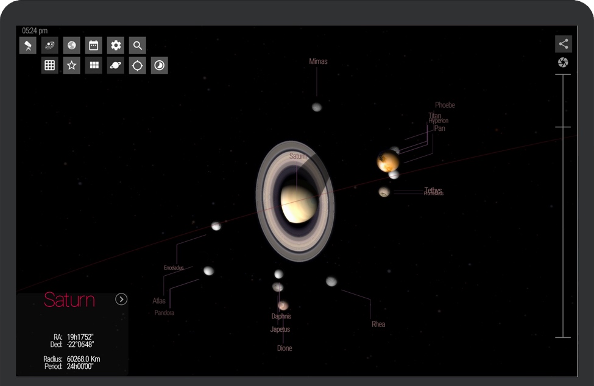Click the Dec value -22°06'48"
Viewport: 594px width, 386px height.
tap(80, 345)
